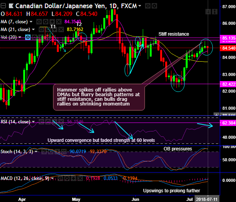The image size is (236, 202).
Task: Click the down-arrow pane icon
Action: (208, 12)
